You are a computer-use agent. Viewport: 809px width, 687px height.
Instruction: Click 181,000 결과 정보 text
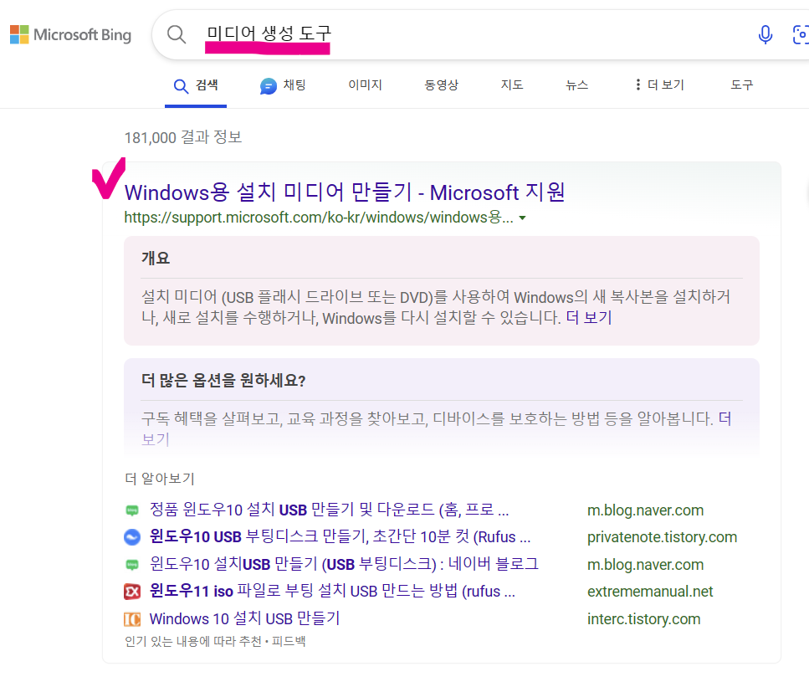click(x=183, y=137)
